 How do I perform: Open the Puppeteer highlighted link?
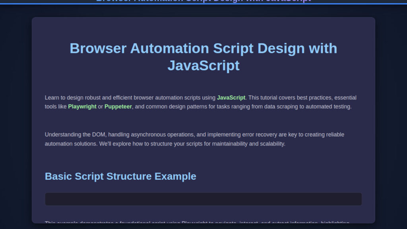pos(118,107)
